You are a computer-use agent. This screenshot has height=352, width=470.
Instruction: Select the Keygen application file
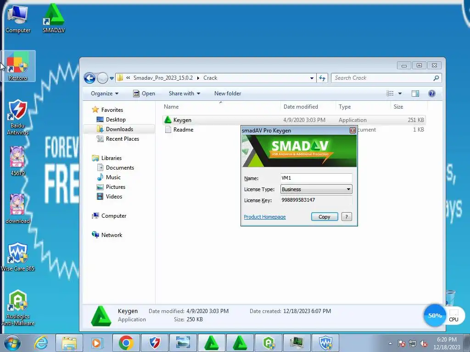294,120
